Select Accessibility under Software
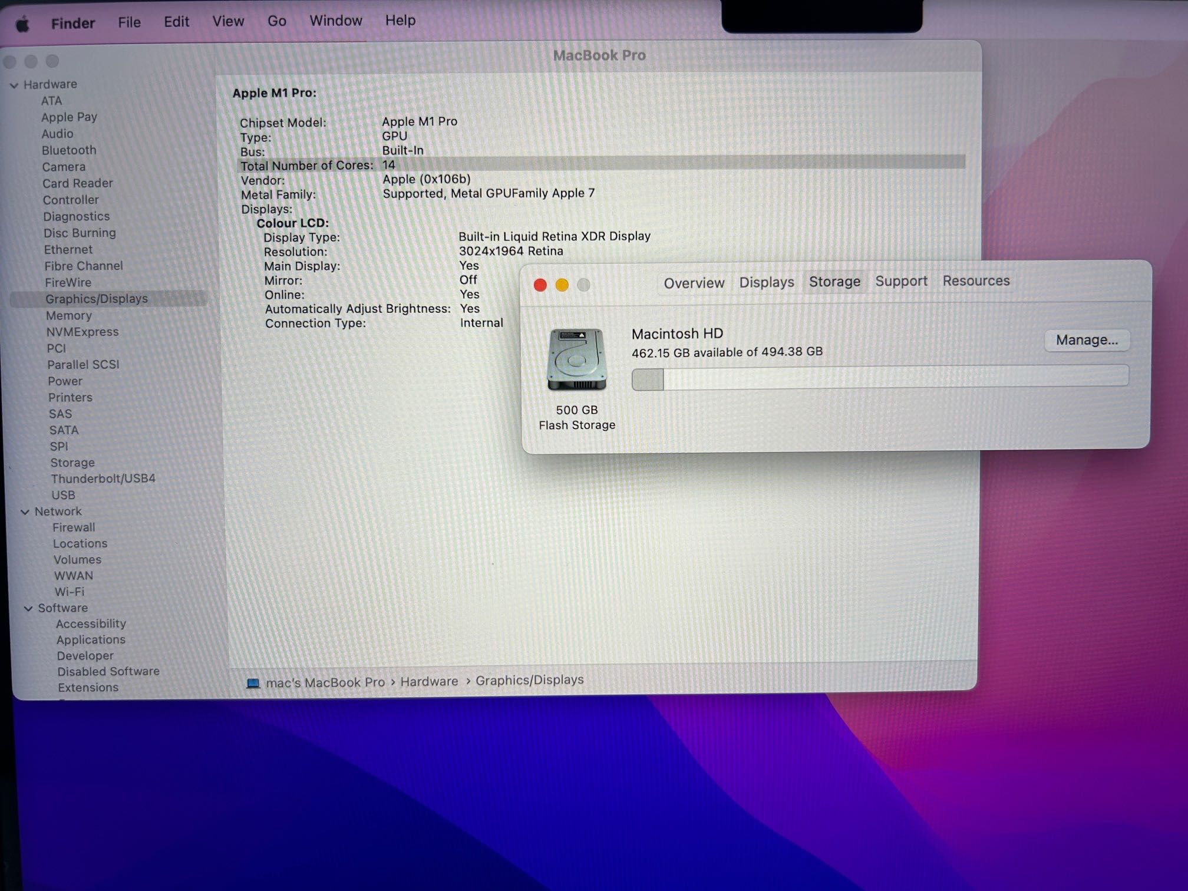Screen dimensions: 1188x891 91,623
